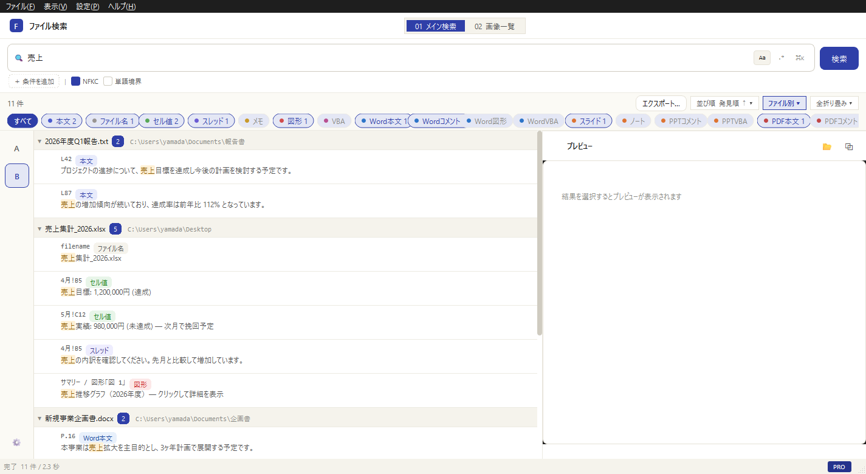866x474 pixels.
Task: Toggle the Aa case-sensitive search option
Action: coord(762,58)
